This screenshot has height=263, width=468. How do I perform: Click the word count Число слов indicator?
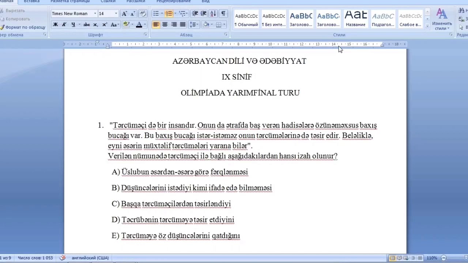coord(35,258)
